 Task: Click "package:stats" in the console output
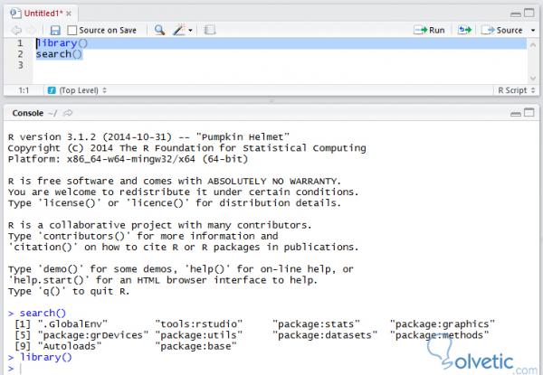[x=316, y=324]
